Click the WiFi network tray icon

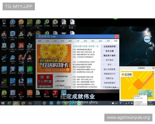click(x=120, y=103)
